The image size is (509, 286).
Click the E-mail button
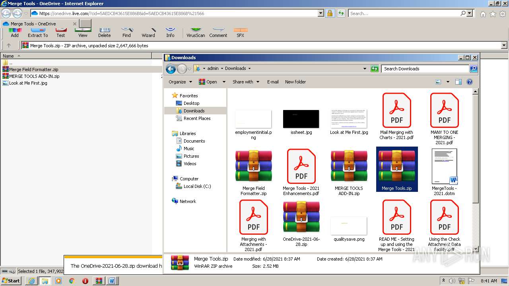(x=273, y=82)
